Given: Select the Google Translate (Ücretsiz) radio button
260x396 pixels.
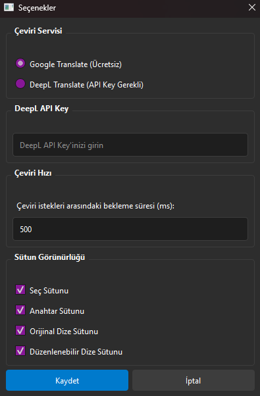Looking at the screenshot, I should tap(20, 63).
